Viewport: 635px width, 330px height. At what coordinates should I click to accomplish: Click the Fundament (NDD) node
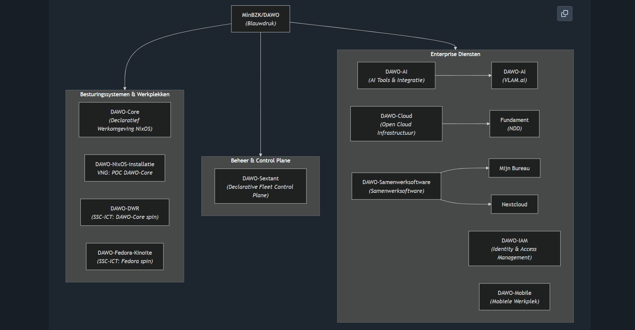(515, 124)
